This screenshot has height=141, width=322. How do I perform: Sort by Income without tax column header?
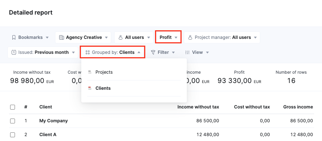(198, 107)
